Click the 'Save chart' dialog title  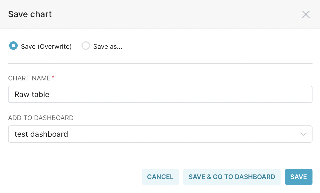(x=30, y=14)
